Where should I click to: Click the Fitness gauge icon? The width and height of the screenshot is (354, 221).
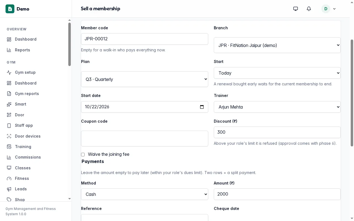point(9,178)
